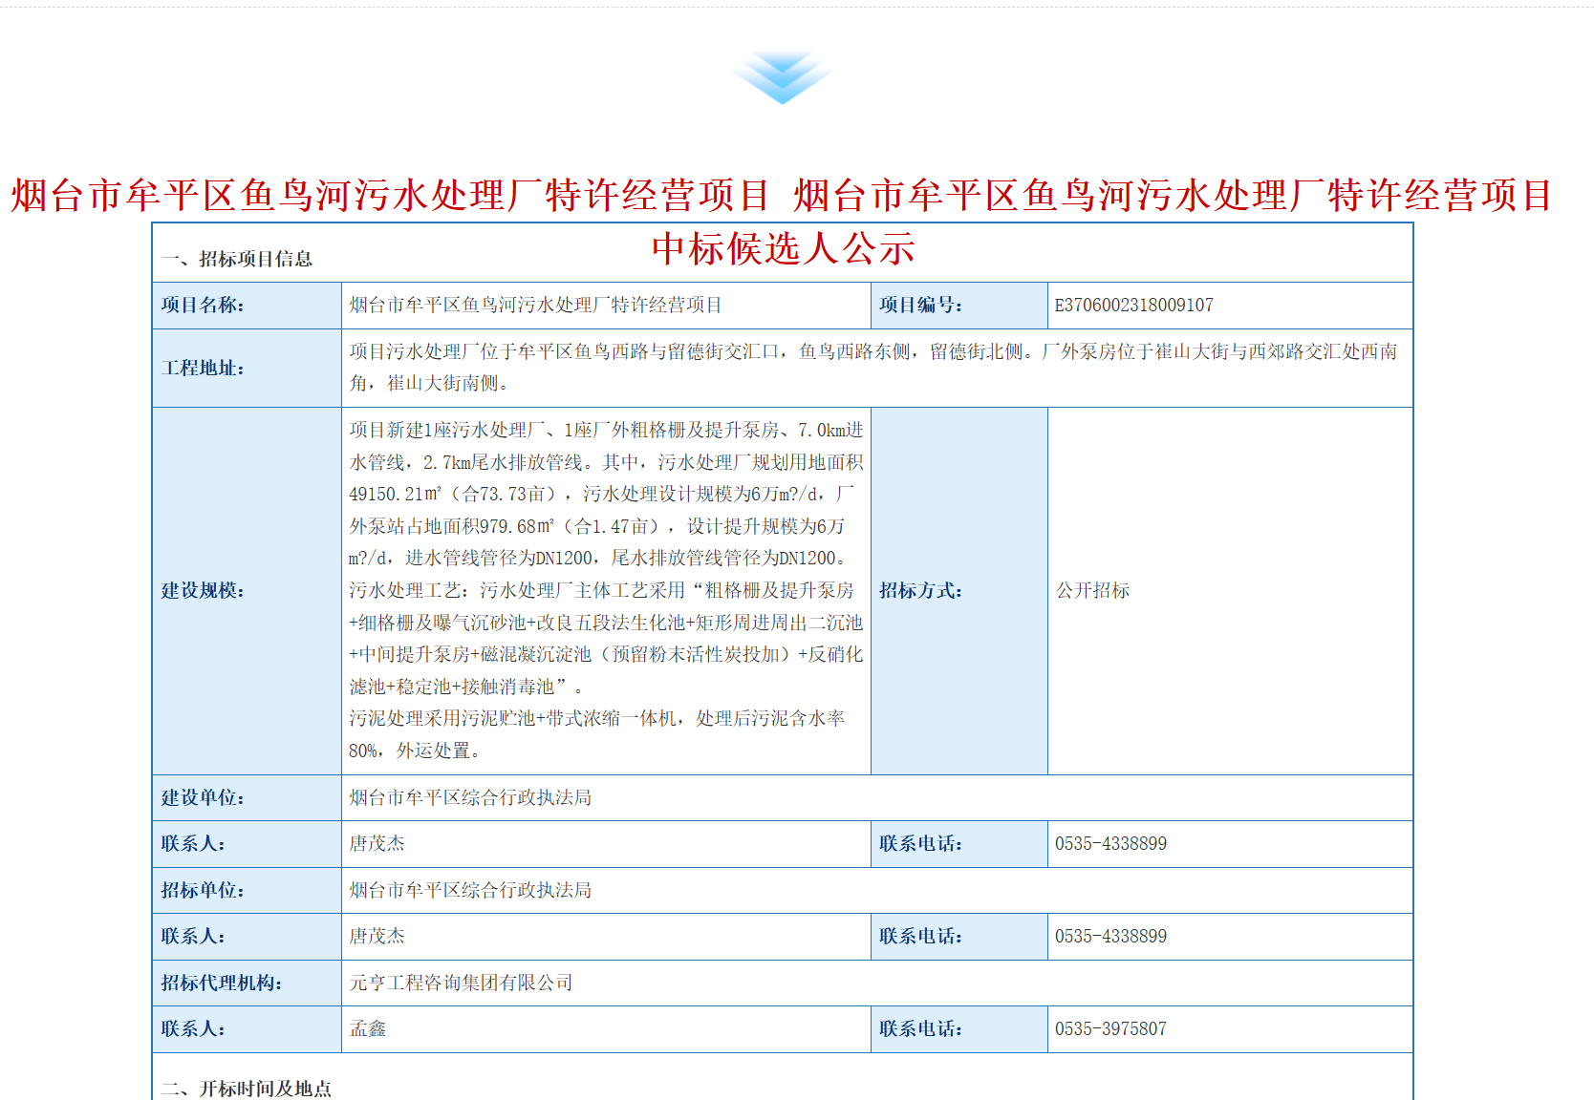Select the agency name 元亨工程咨询集团有限公司
This screenshot has height=1100, width=1594.
coord(461,983)
